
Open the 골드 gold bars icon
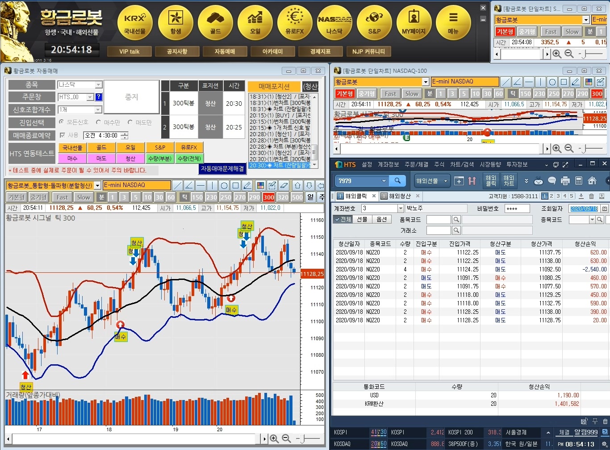(215, 22)
